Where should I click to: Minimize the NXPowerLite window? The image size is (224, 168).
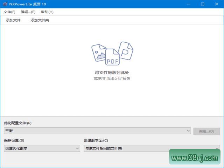click(189, 4)
